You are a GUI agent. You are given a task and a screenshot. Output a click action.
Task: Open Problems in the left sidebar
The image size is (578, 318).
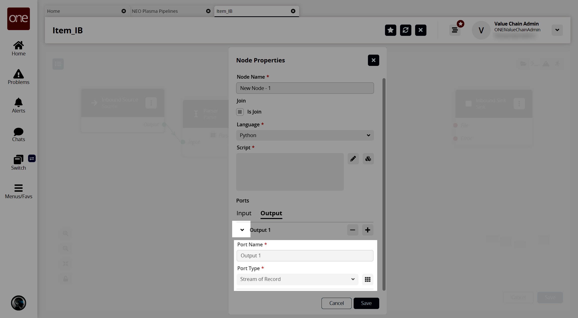click(x=18, y=77)
